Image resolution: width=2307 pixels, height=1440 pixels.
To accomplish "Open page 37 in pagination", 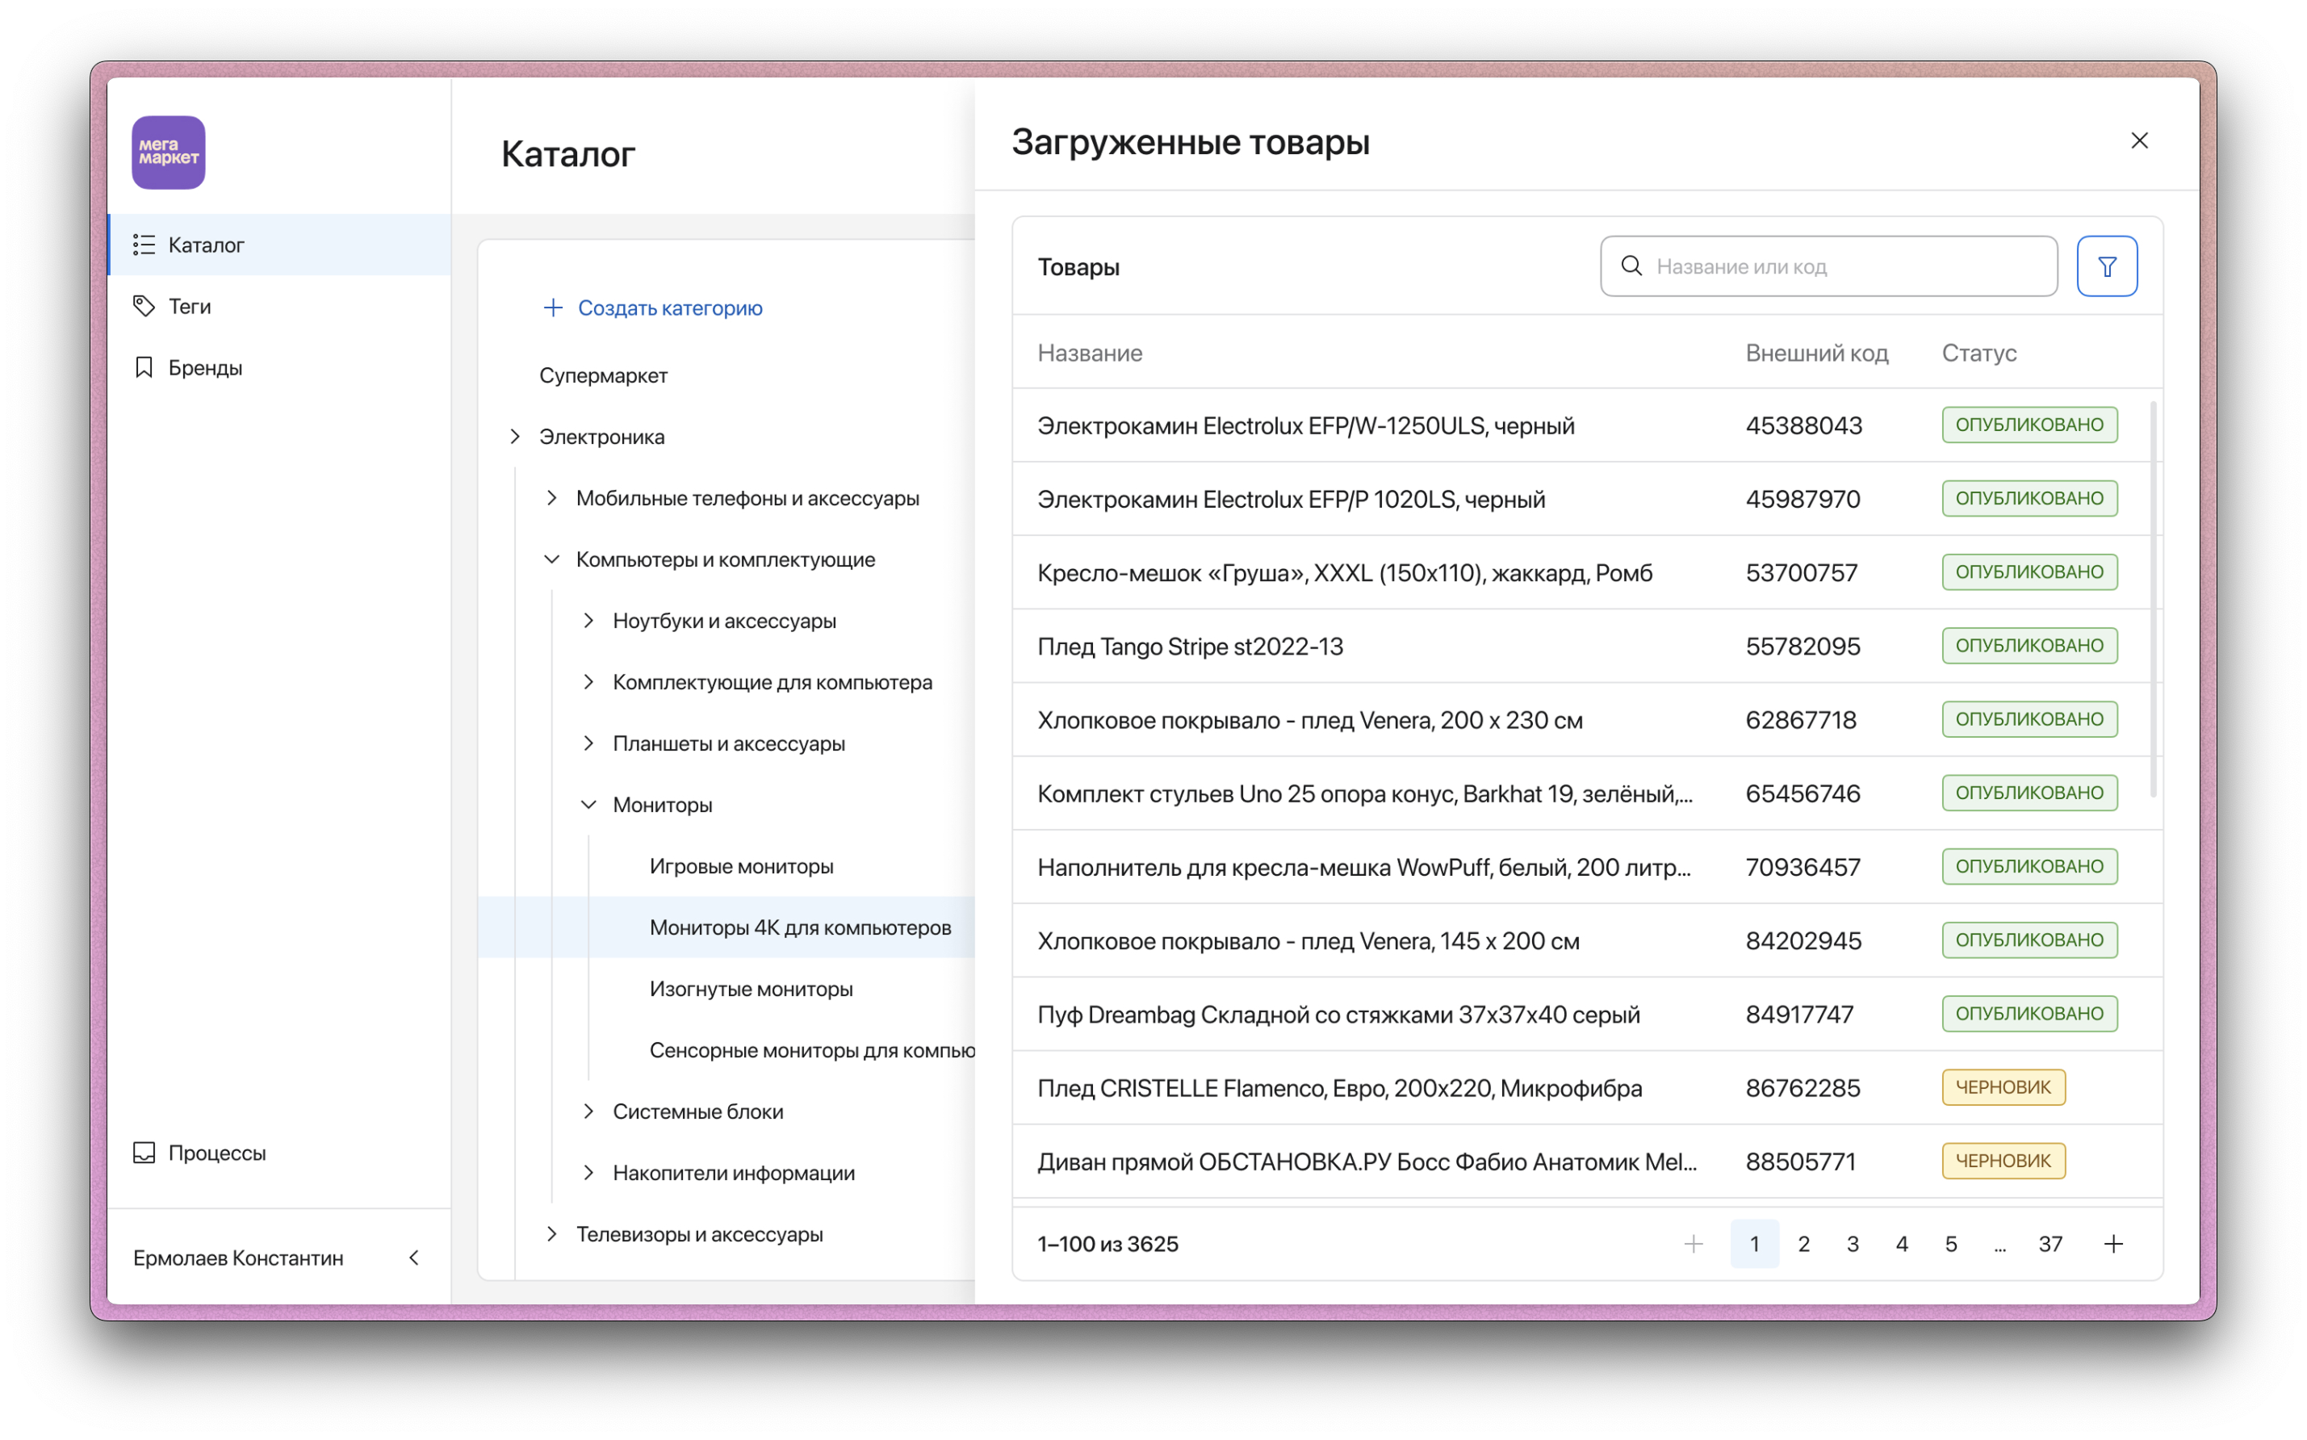I will tap(2050, 1244).
